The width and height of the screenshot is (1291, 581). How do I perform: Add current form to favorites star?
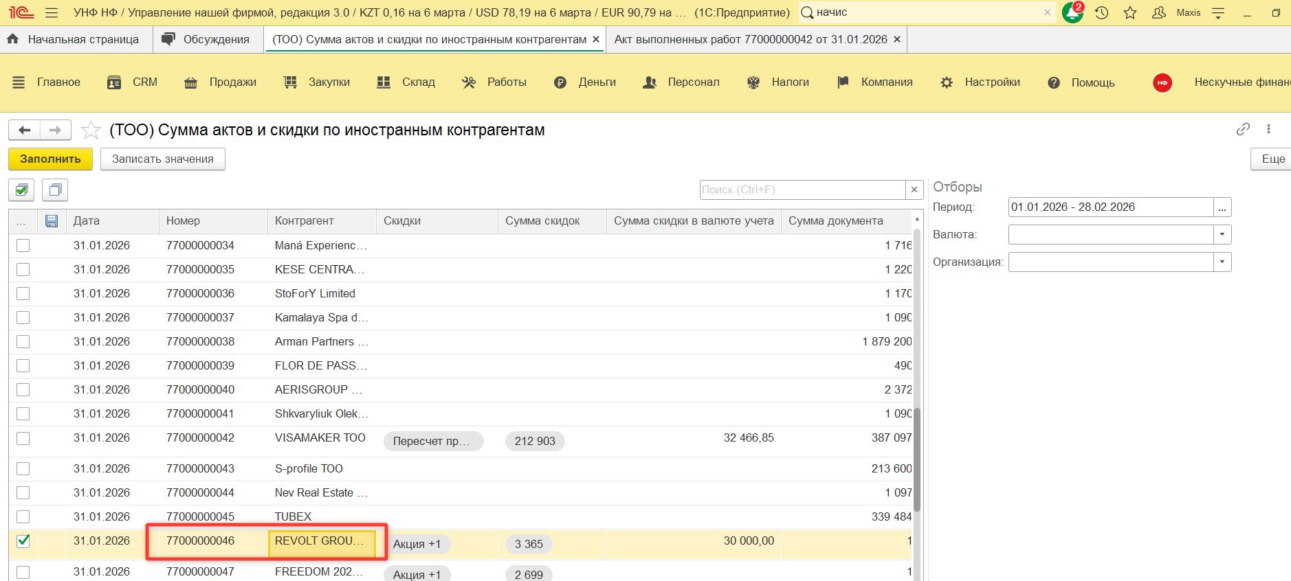(x=91, y=130)
